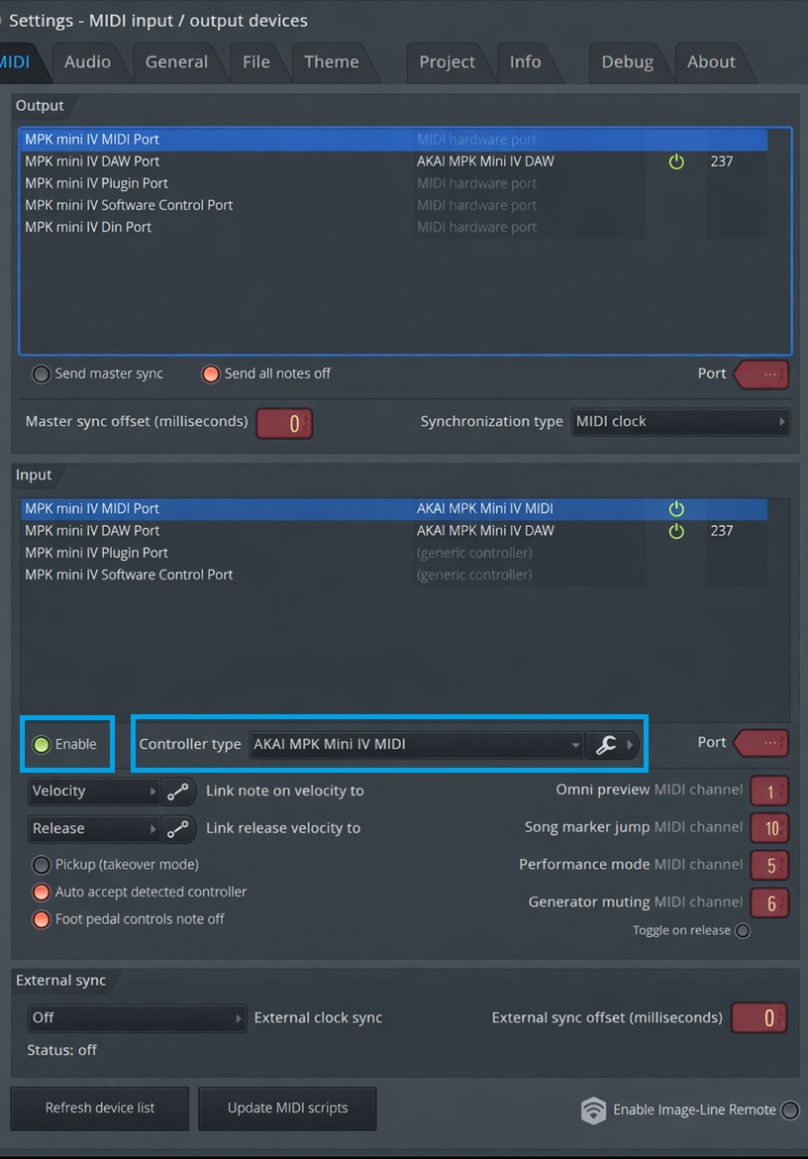
Task: Open the Synchronization type MIDI clock dropdown
Action: pos(680,422)
